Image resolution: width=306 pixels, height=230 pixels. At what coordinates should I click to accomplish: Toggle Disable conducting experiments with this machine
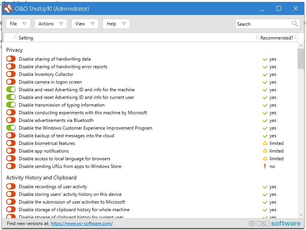pos(11,112)
